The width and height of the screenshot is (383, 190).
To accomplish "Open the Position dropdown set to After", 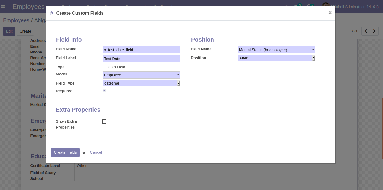I will [x=276, y=58].
